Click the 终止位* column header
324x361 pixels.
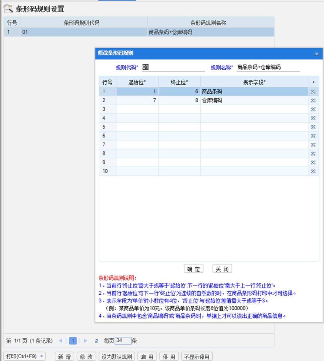(x=179, y=82)
